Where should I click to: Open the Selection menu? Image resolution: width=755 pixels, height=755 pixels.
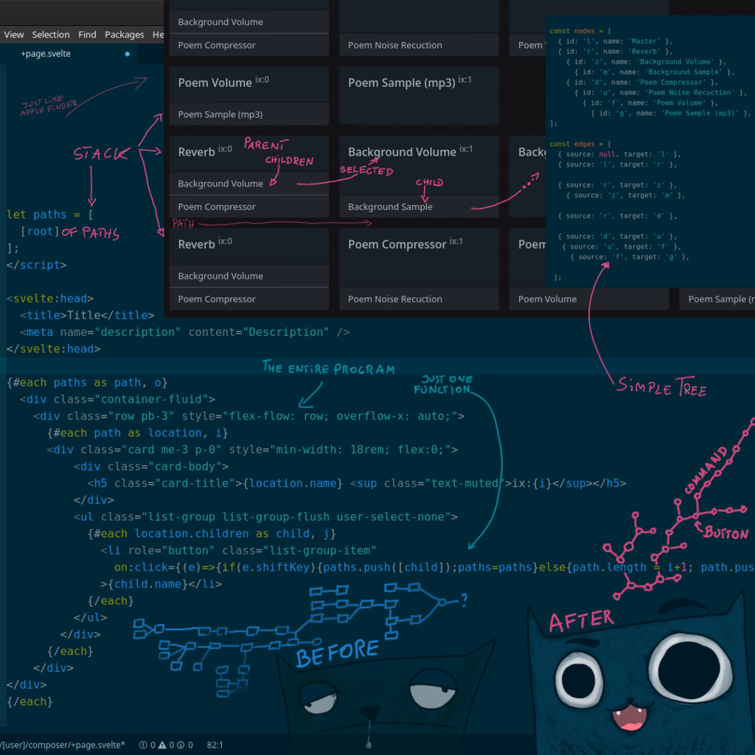coord(51,35)
